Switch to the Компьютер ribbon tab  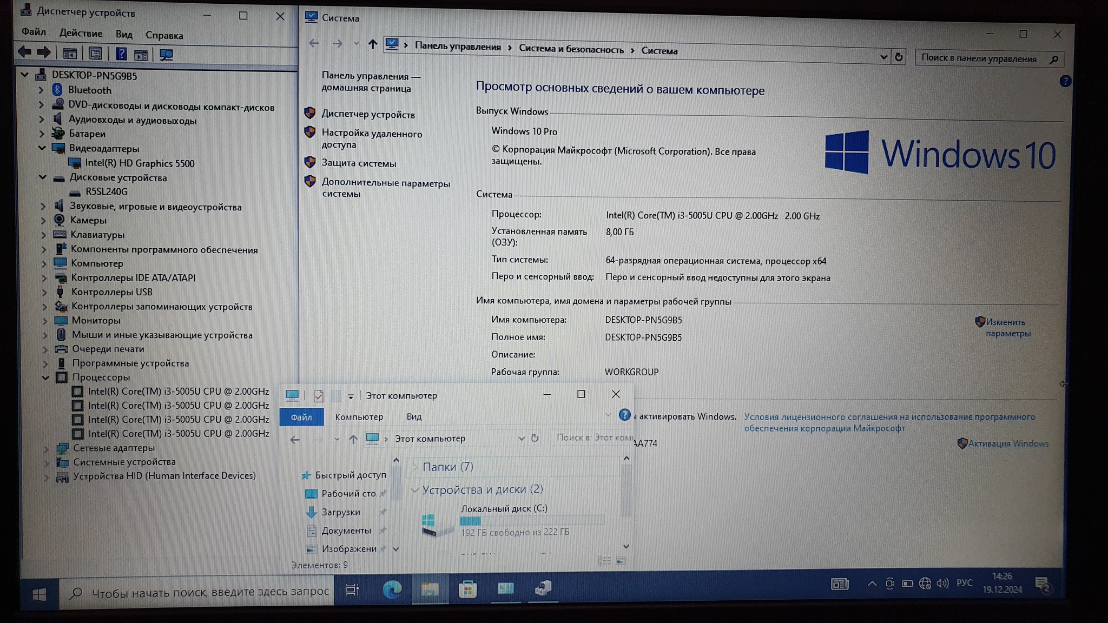[x=359, y=417]
